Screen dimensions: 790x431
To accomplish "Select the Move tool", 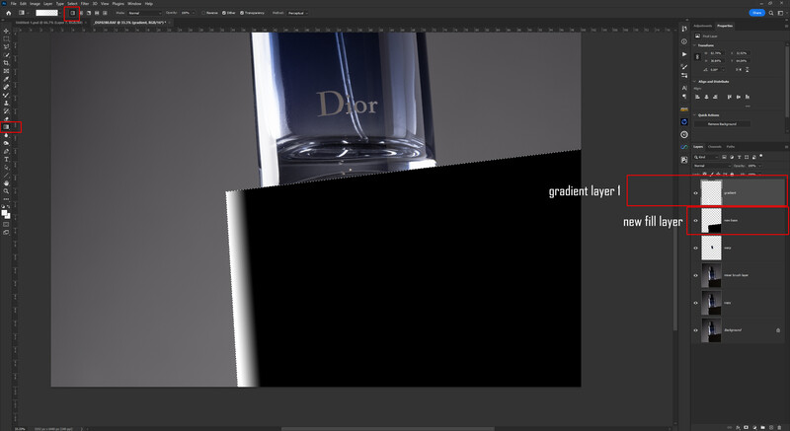I will click(6, 31).
